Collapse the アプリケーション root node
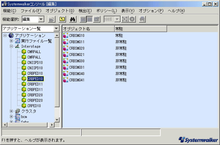 (x=5, y=36)
